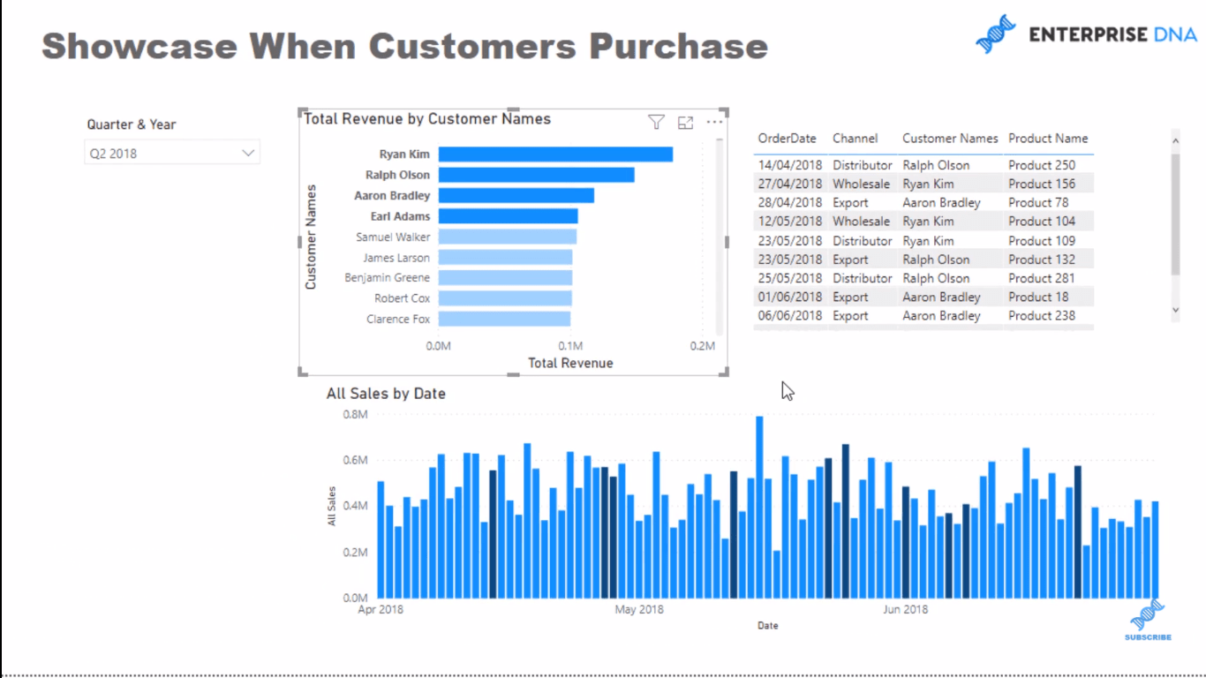Image resolution: width=1206 pixels, height=678 pixels.
Task: Click the table scrollbar down arrow
Action: point(1175,310)
